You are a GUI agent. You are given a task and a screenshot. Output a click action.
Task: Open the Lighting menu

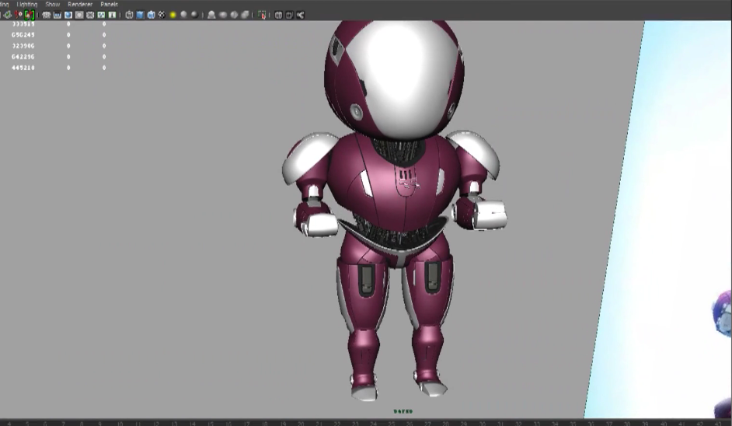click(26, 4)
